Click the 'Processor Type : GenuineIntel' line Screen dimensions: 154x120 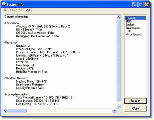tap(34, 49)
